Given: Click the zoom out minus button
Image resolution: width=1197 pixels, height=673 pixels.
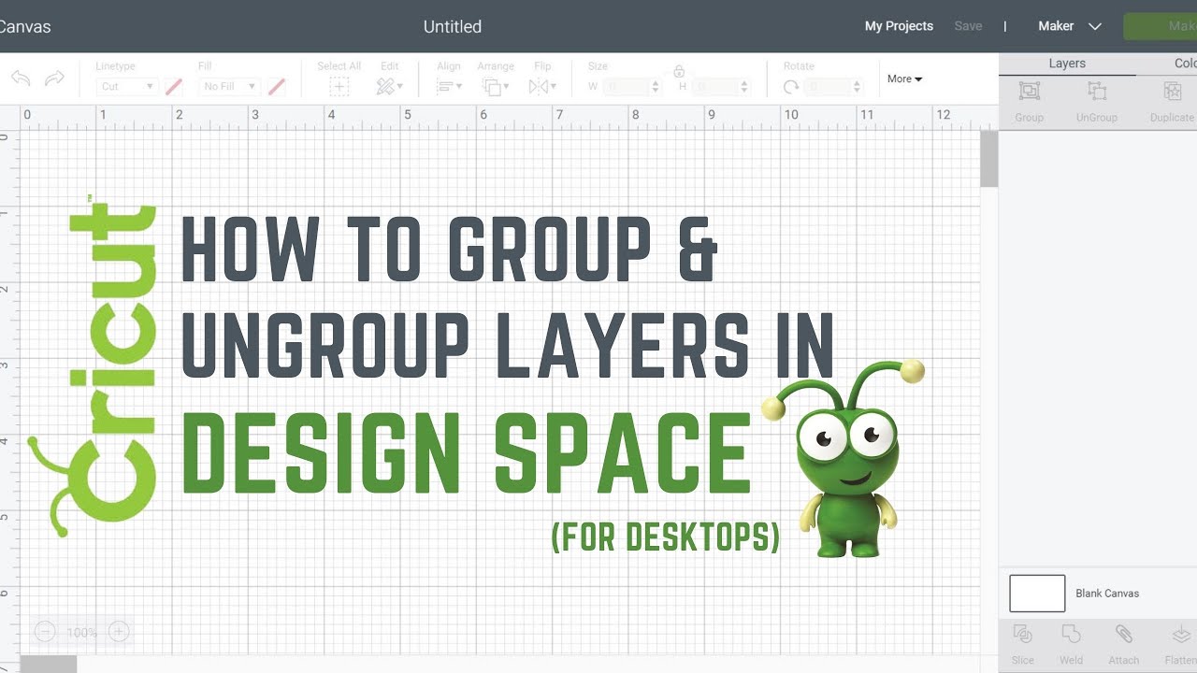Looking at the screenshot, I should (x=45, y=633).
